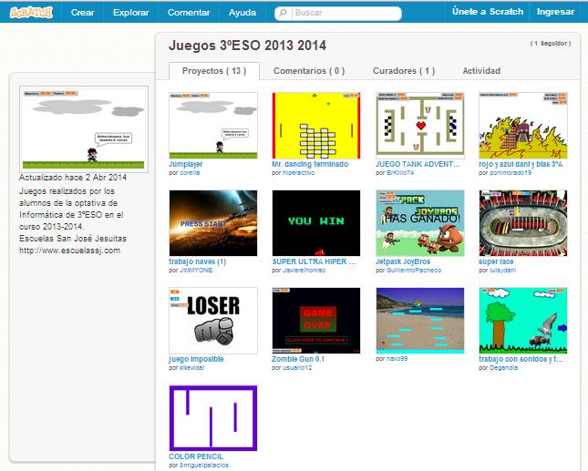The height and width of the screenshot is (471, 588).
Task: Click COLOR PENCIL title link
Action: (196, 456)
